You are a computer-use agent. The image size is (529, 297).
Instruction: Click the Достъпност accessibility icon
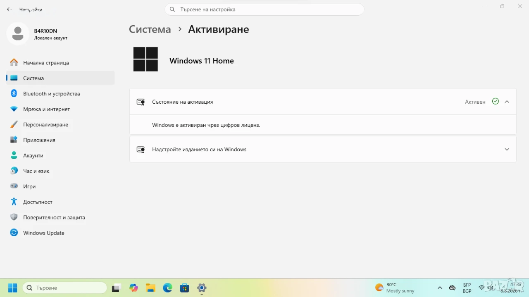[x=14, y=202]
